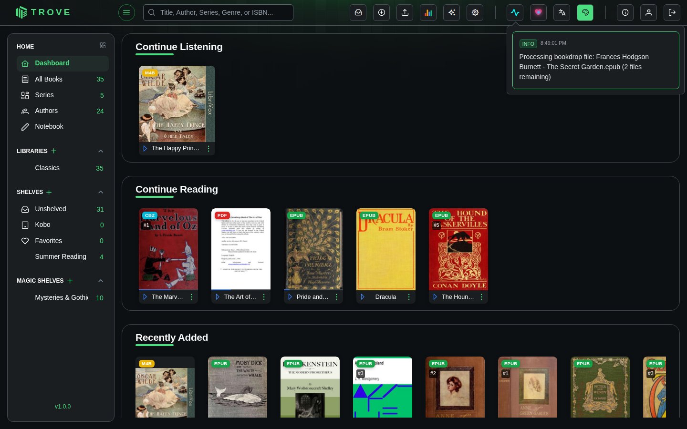Open the activity log pulse icon

(515, 12)
